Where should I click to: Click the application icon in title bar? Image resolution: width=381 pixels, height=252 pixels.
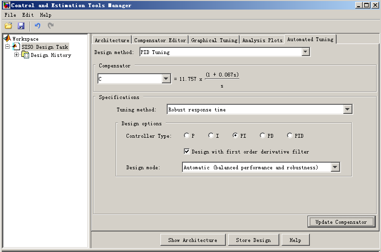tap(6, 5)
